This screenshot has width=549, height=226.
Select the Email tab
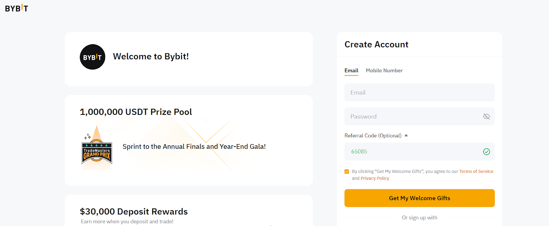coord(351,71)
